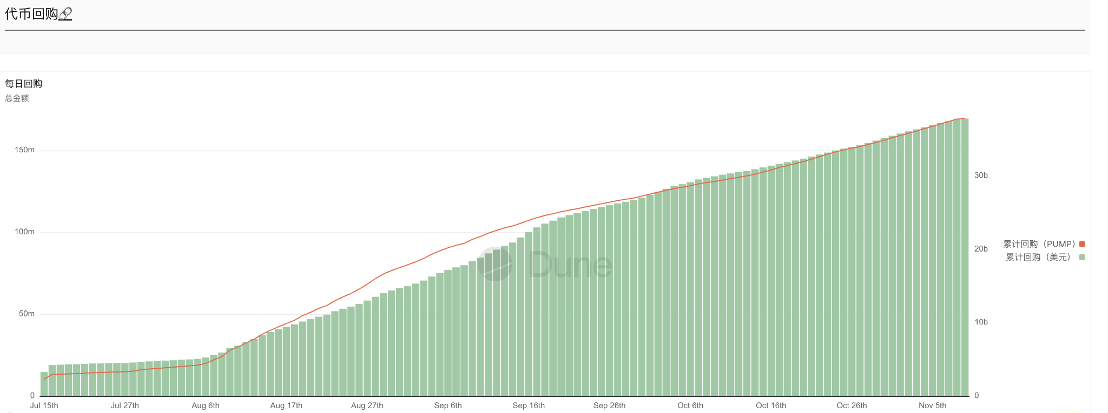Toggle the 累计回购（PUMP）legend label
The width and height of the screenshot is (1108, 413).
1039,244
